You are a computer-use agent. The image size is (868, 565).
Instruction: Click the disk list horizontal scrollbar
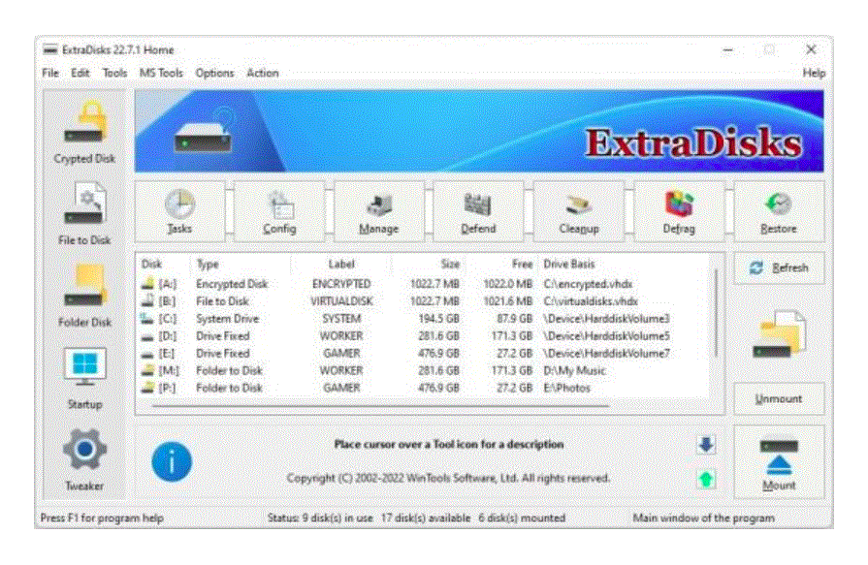(380, 406)
